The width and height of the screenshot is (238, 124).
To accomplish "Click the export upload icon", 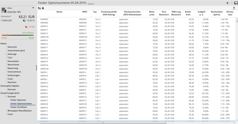I will pyautogui.click(x=234, y=8).
